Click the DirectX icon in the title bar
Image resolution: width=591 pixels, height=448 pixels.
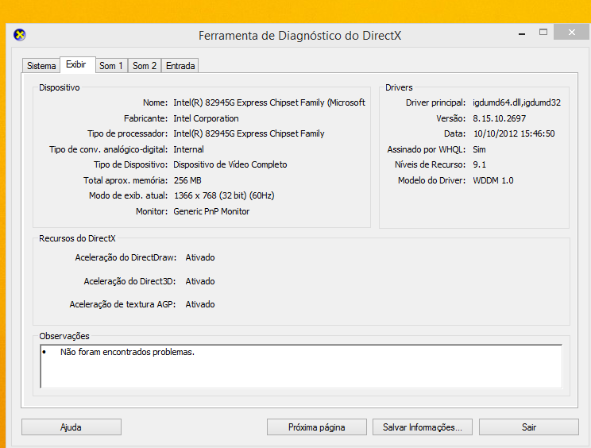pyautogui.click(x=20, y=35)
